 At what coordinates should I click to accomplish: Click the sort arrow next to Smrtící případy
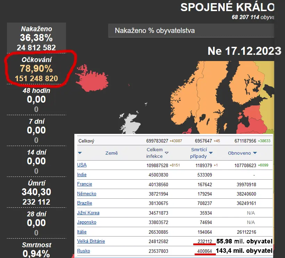click(x=211, y=153)
